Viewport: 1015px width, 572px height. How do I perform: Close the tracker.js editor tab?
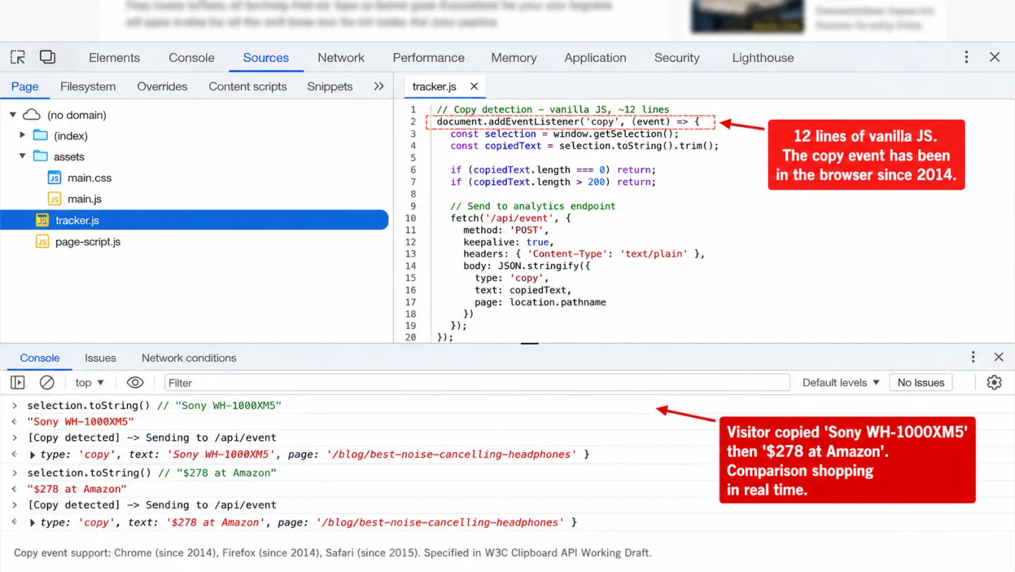pyautogui.click(x=474, y=86)
